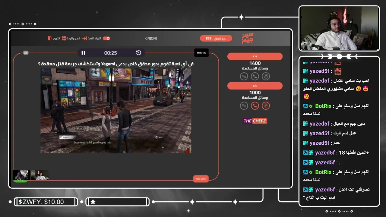This screenshot has width=386, height=217.
Task: Go back via الرجوع للوحة grid icon
Action: (64, 38)
